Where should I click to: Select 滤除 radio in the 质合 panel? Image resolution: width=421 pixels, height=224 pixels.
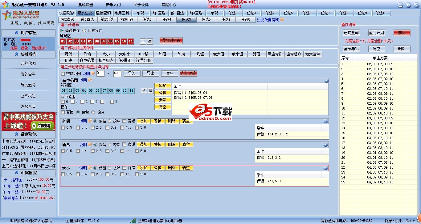pos(109,144)
